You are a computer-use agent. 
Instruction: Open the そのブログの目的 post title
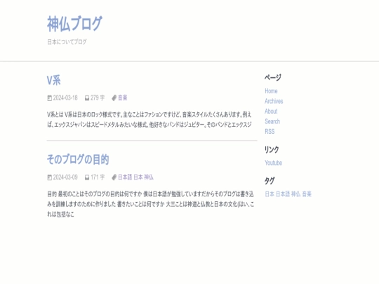point(78,159)
